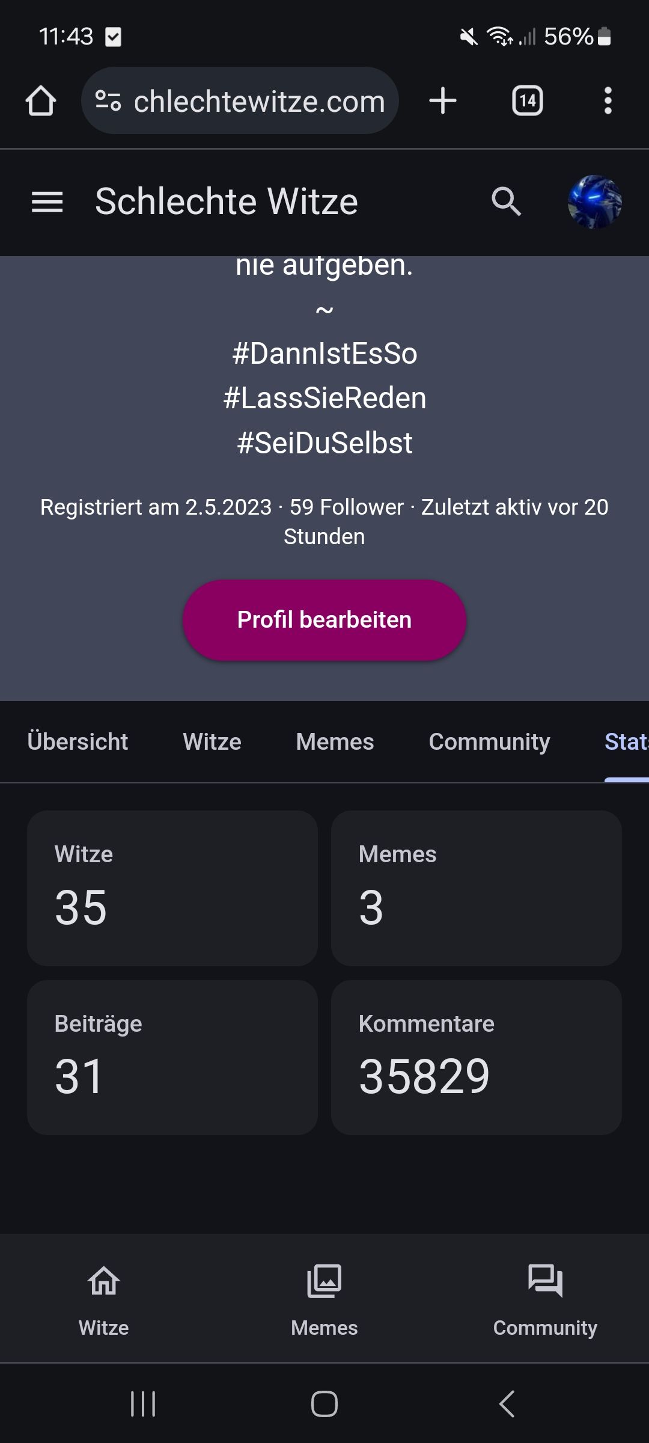Tap the address bar URL field
The height and width of the screenshot is (1443, 649).
click(258, 102)
